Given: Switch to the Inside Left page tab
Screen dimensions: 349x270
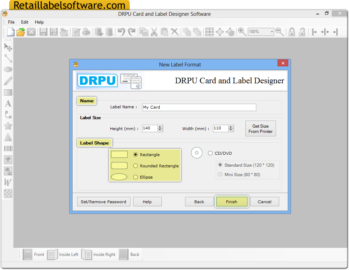Looking at the screenshot, I should (63, 255).
